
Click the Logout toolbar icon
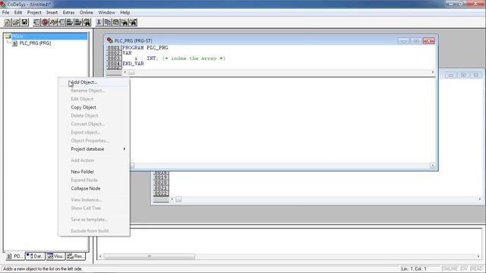coord(78,22)
